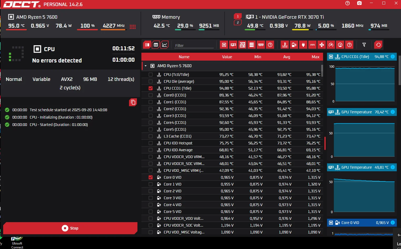Toggle the power plug sensor type filter
401x249 pixels.
click(x=303, y=45)
